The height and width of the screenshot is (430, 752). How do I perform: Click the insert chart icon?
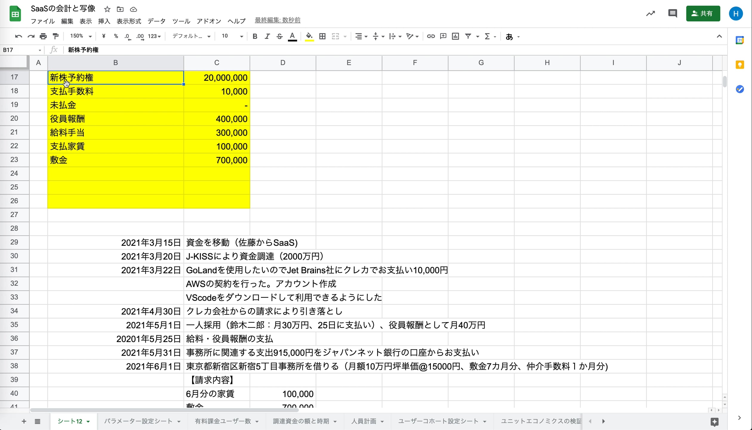(455, 36)
